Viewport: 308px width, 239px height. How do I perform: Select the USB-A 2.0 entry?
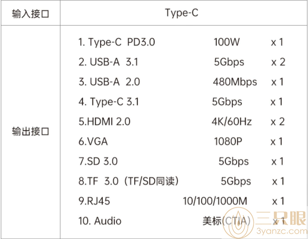[x=109, y=82]
